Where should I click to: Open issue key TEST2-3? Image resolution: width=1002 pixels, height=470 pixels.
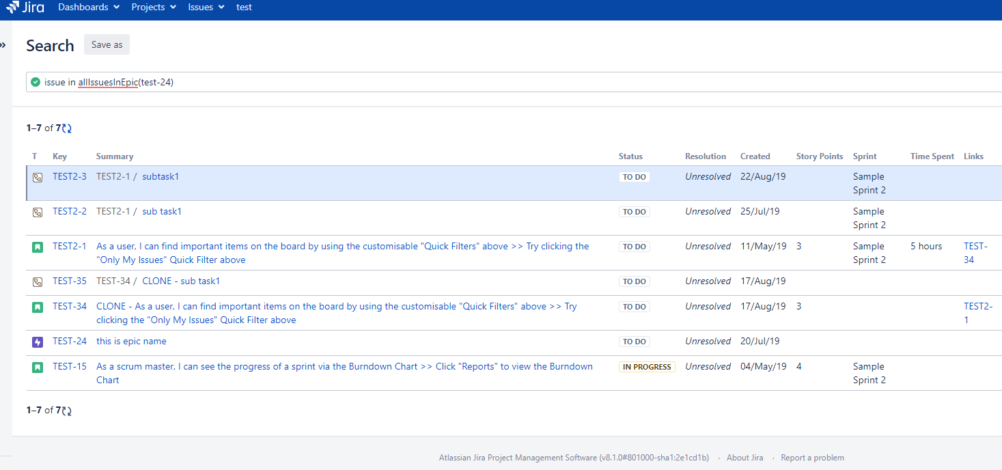coord(70,176)
